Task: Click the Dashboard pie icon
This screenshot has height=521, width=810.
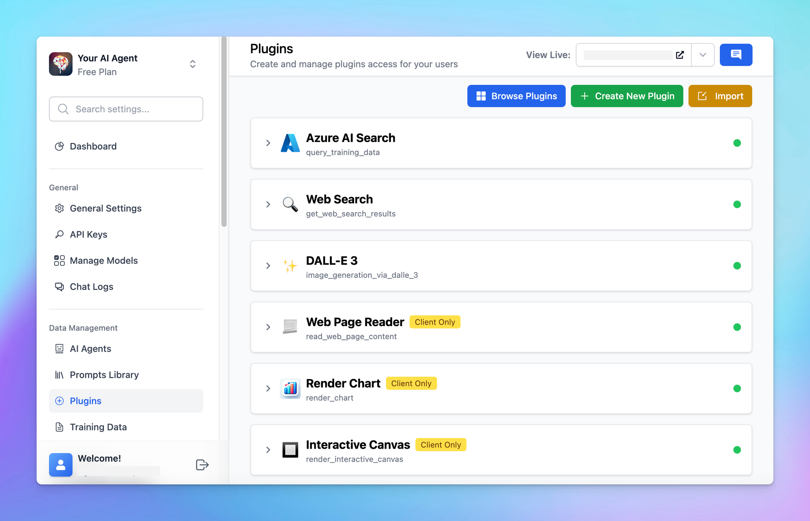Action: pos(59,146)
